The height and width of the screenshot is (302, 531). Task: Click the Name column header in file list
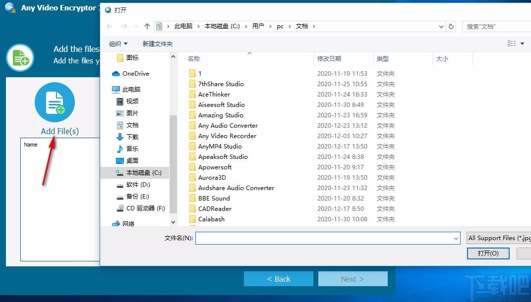coord(30,145)
